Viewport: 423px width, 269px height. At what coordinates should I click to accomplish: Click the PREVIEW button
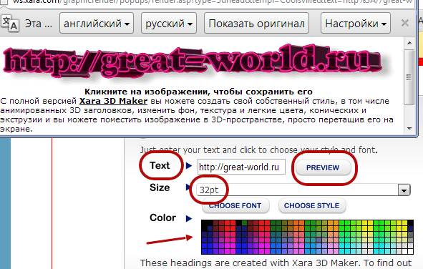(x=323, y=167)
